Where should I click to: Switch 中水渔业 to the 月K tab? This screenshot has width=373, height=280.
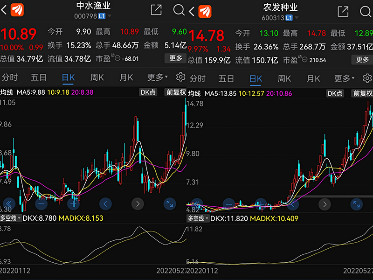[x=126, y=77]
